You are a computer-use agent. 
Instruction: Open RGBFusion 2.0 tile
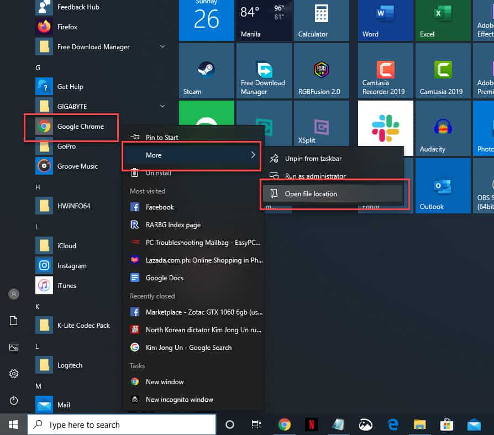pos(322,71)
